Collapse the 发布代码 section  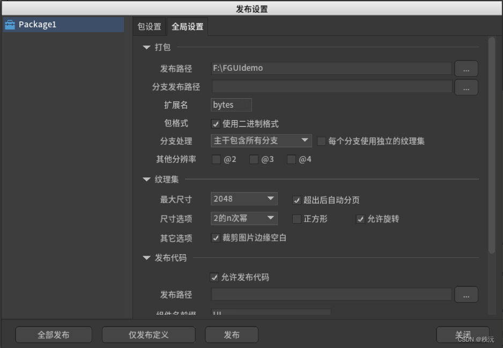146,257
